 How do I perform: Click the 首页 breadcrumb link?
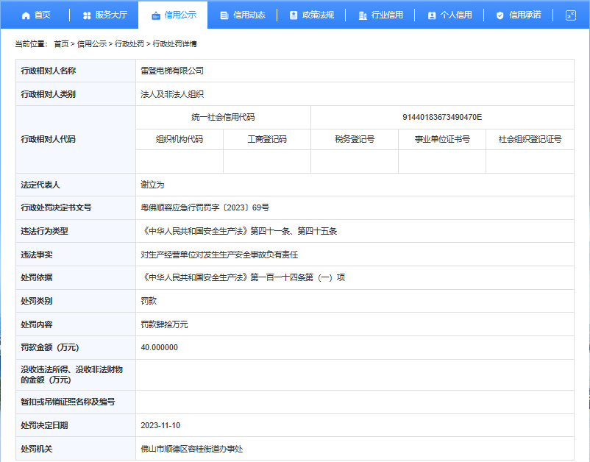coord(61,44)
